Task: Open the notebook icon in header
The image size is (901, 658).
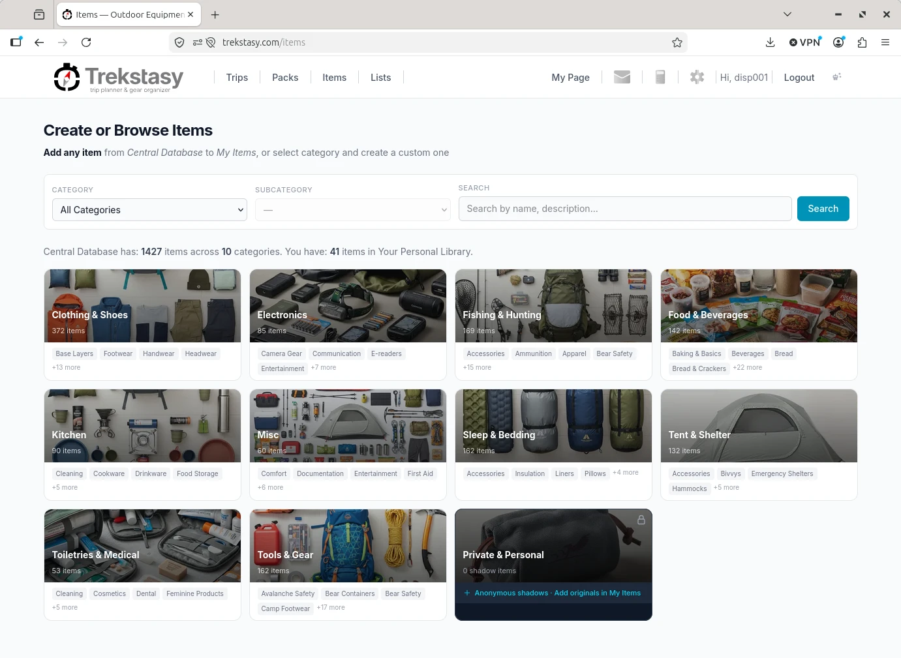Action: click(x=660, y=77)
